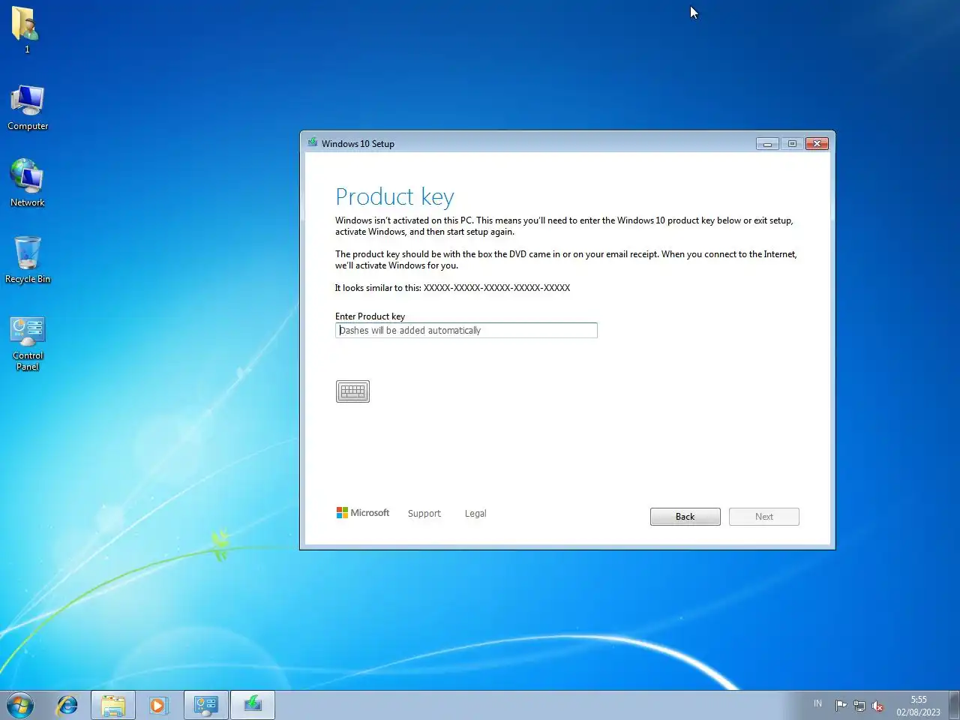Launch Internet Explorer from taskbar
The image size is (960, 720).
[x=67, y=705]
